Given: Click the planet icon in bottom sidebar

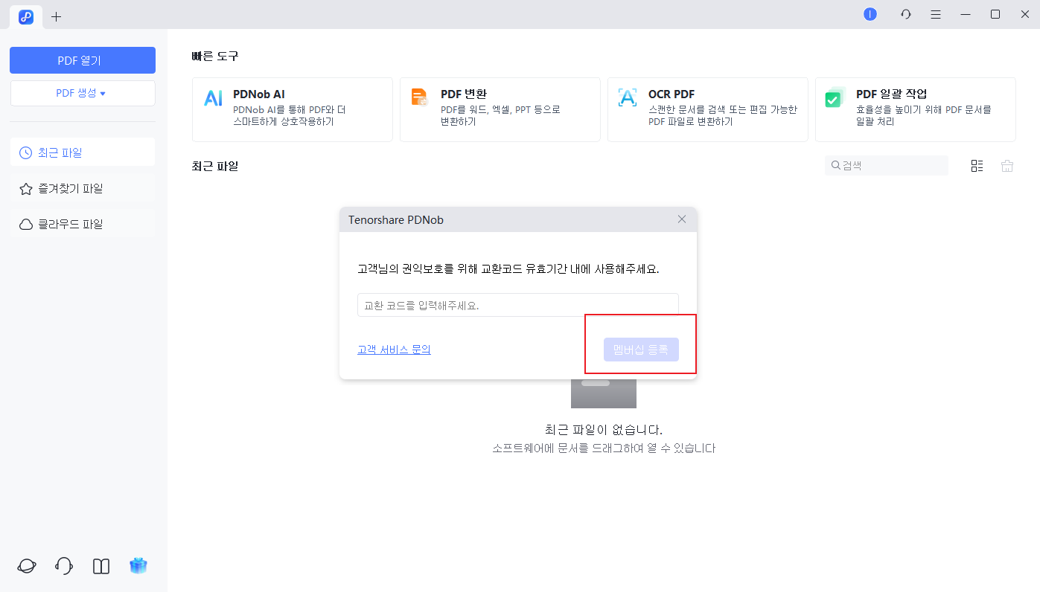Looking at the screenshot, I should pos(26,566).
